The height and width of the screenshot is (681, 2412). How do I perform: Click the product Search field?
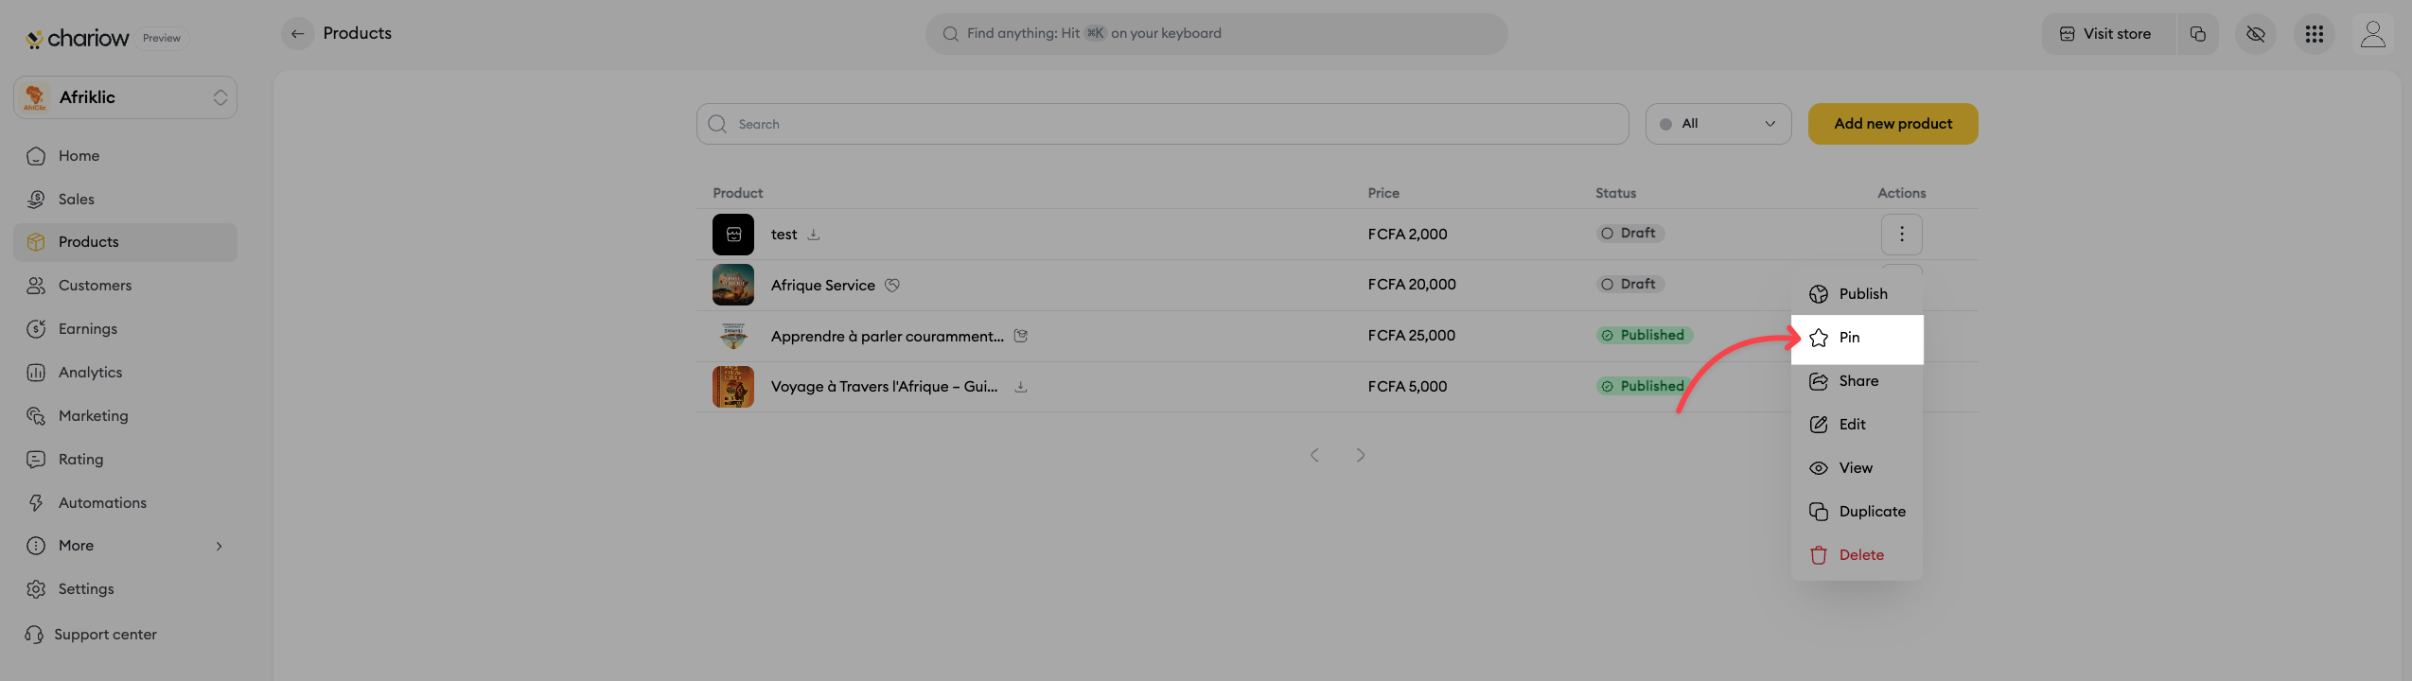(x=1162, y=124)
